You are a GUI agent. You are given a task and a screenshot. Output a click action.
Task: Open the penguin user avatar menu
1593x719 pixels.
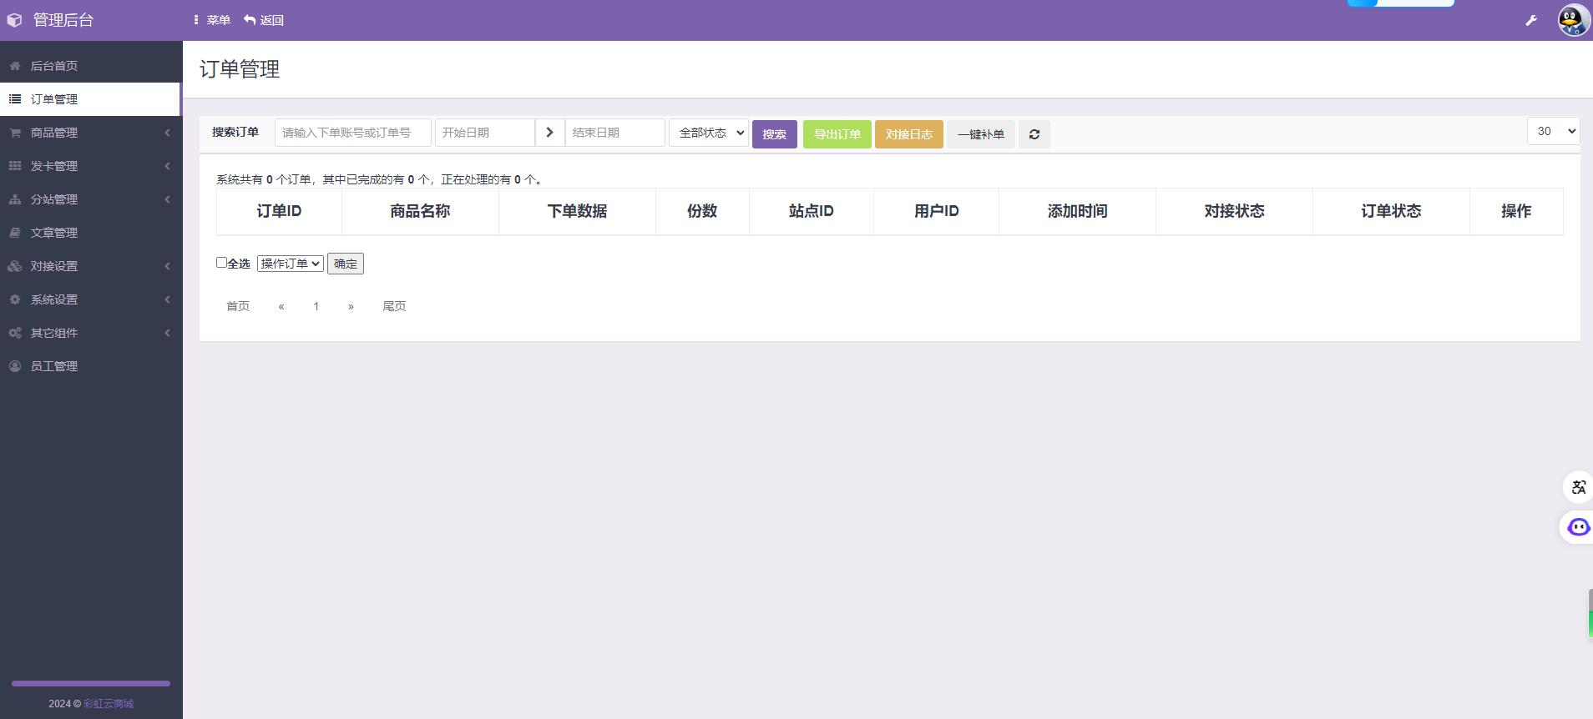pyautogui.click(x=1573, y=20)
